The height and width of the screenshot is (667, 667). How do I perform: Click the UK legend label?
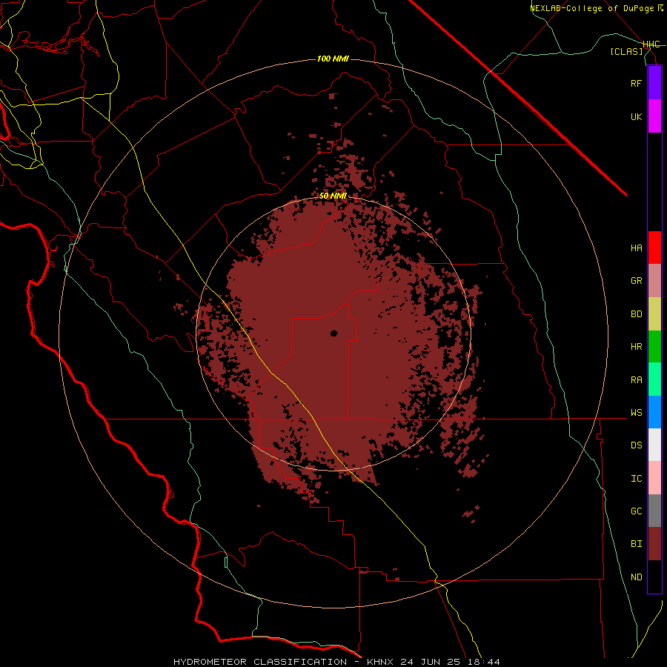636,116
